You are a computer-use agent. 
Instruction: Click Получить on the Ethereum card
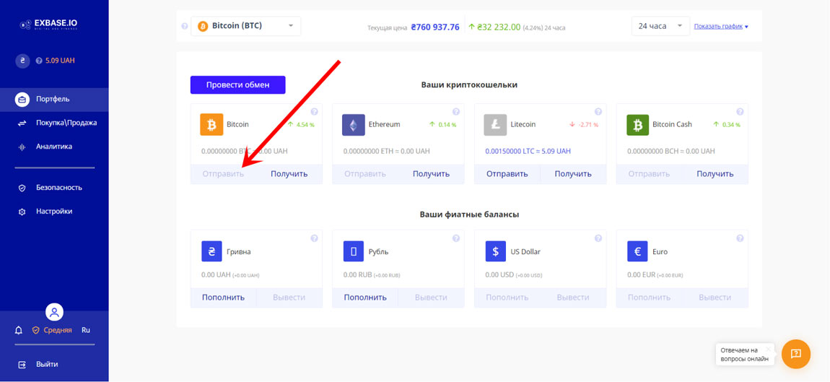432,174
